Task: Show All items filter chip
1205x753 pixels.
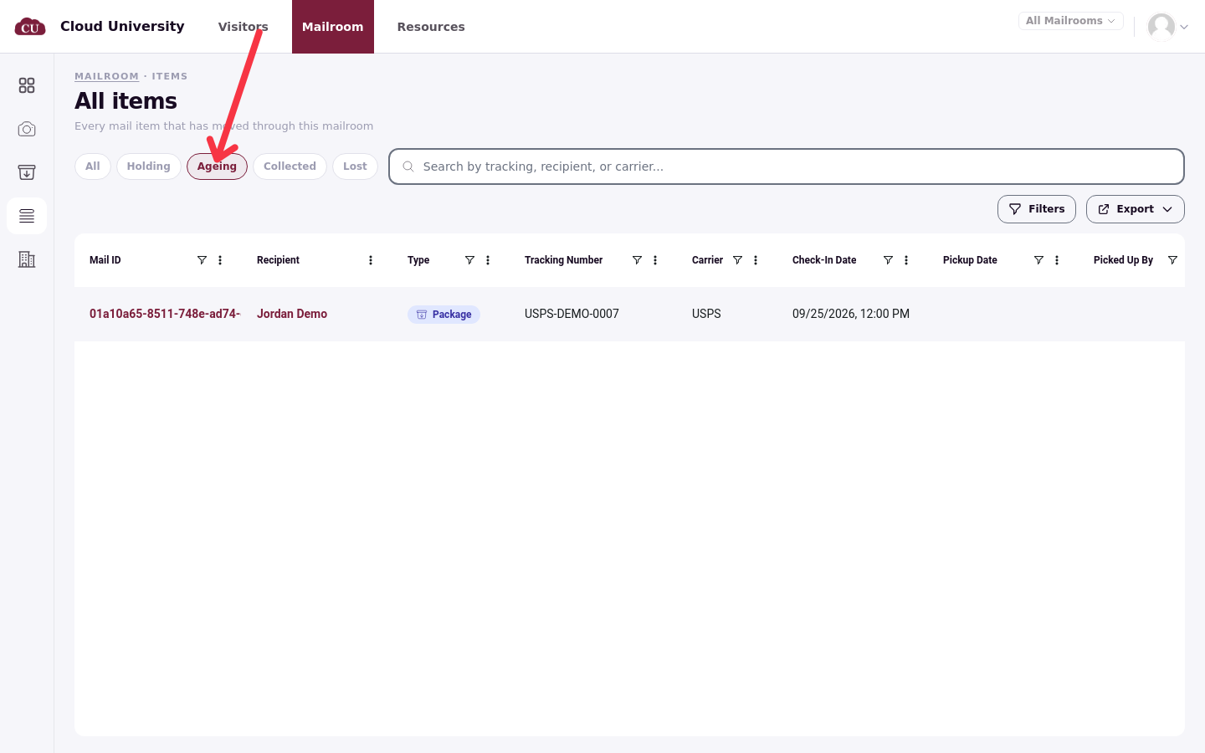Action: pos(93,166)
